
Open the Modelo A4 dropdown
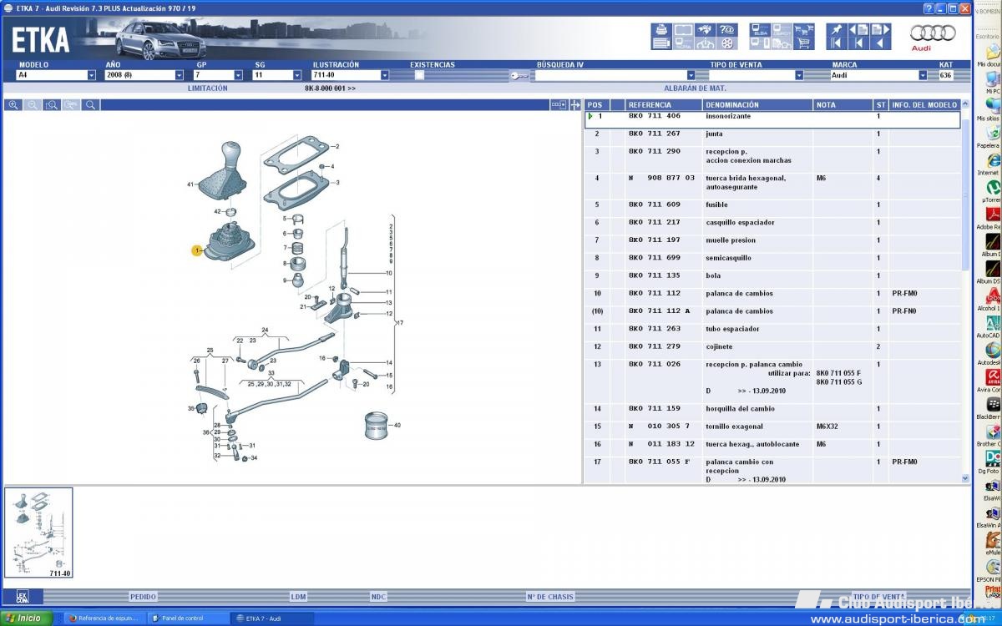(x=91, y=75)
